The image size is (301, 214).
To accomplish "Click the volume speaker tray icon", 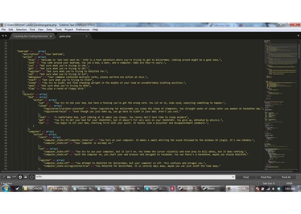I will [x=273, y=189].
